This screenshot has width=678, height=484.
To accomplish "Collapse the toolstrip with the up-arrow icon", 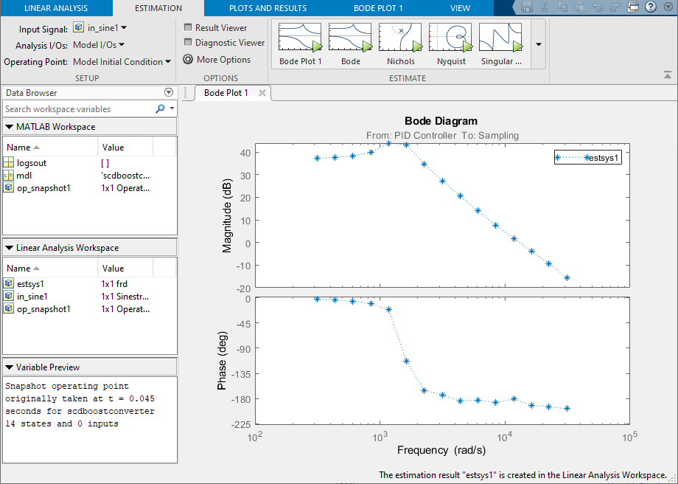I will 668,75.
